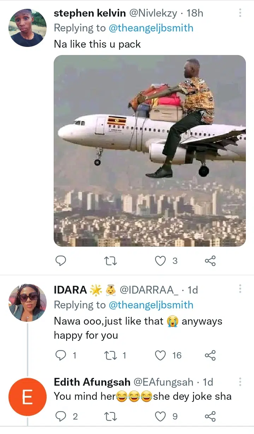Open more options for stephen kelvin's tweet
Image resolution: width=254 pixels, height=434 pixels.
pyautogui.click(x=240, y=13)
